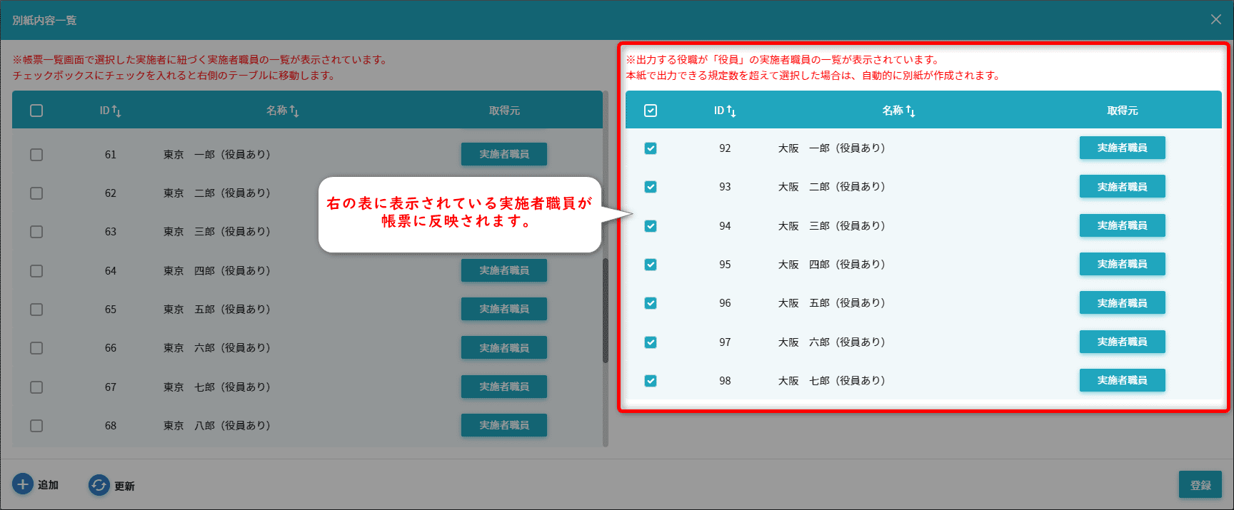Click 実施者職員 button for ID 64
Screen dimensions: 1234x510
pos(503,270)
